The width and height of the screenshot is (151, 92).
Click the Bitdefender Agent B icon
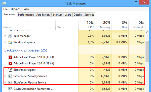[x=10, y=70]
